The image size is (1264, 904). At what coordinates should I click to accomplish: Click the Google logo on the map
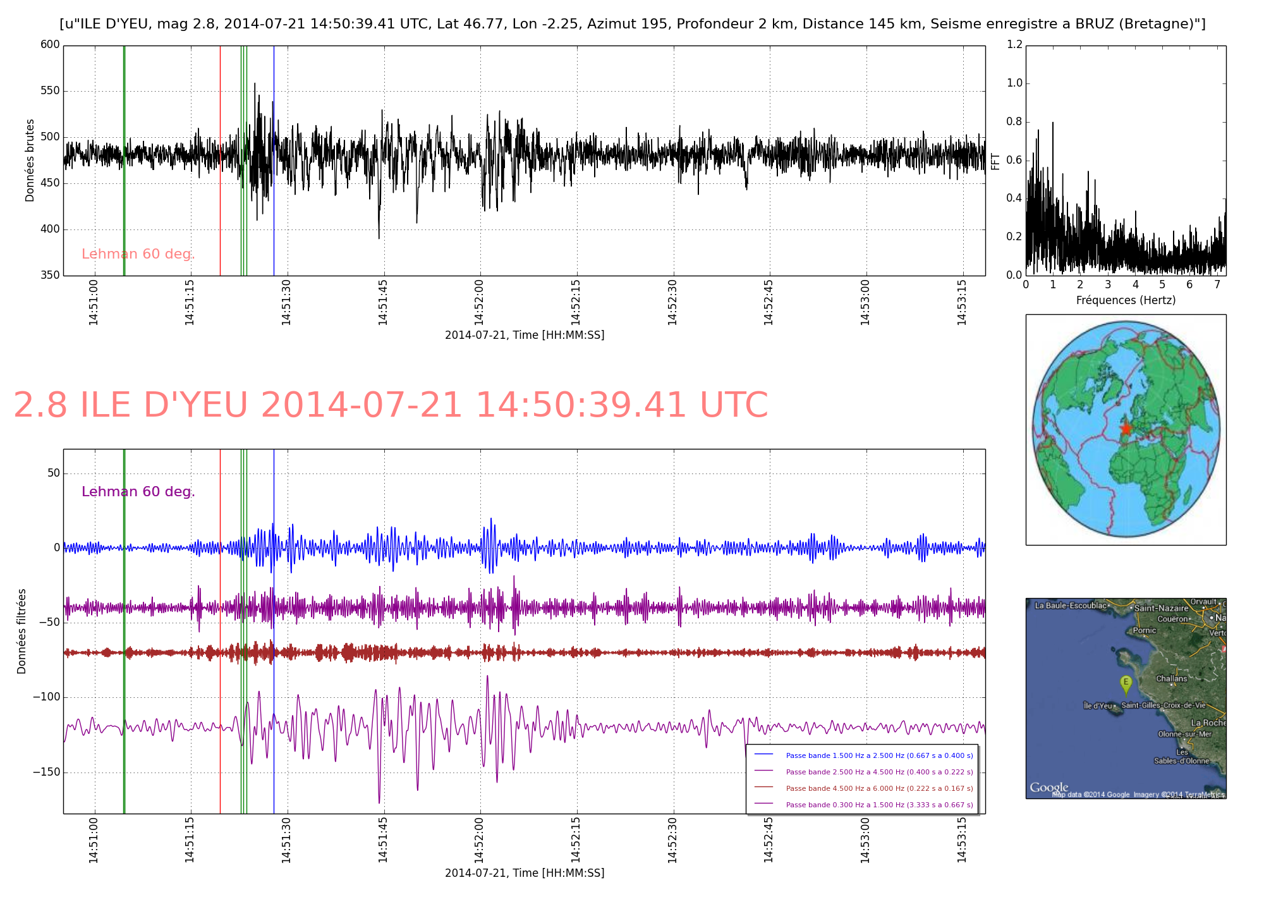point(1048,787)
